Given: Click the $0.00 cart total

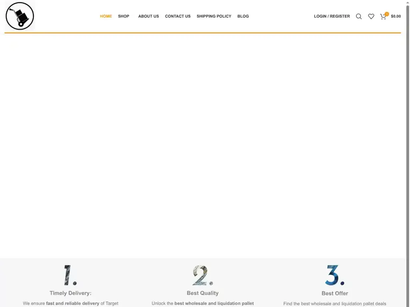Looking at the screenshot, I should click(x=396, y=16).
